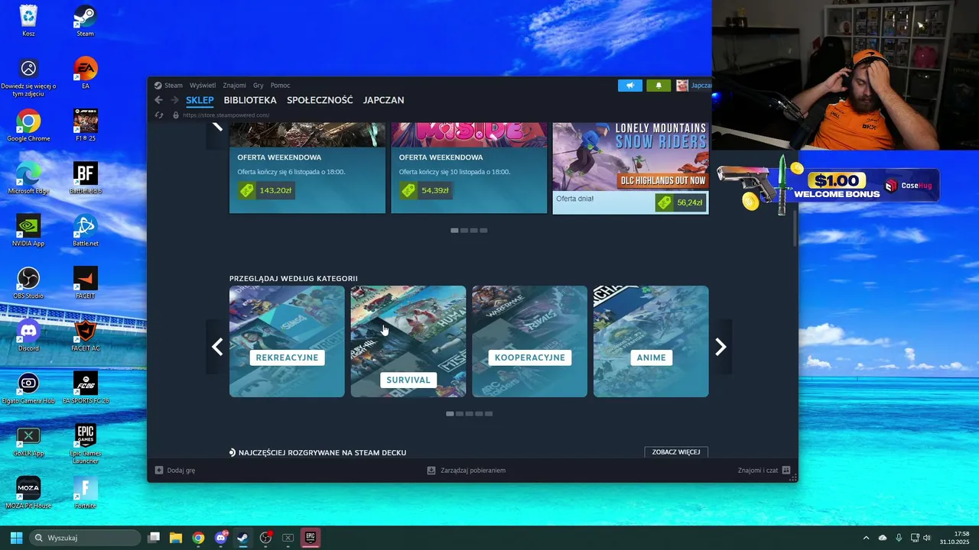This screenshot has width=979, height=550.
Task: Click ZOBACZ WIĘCEJ for Steam Deck games
Action: [676, 452]
